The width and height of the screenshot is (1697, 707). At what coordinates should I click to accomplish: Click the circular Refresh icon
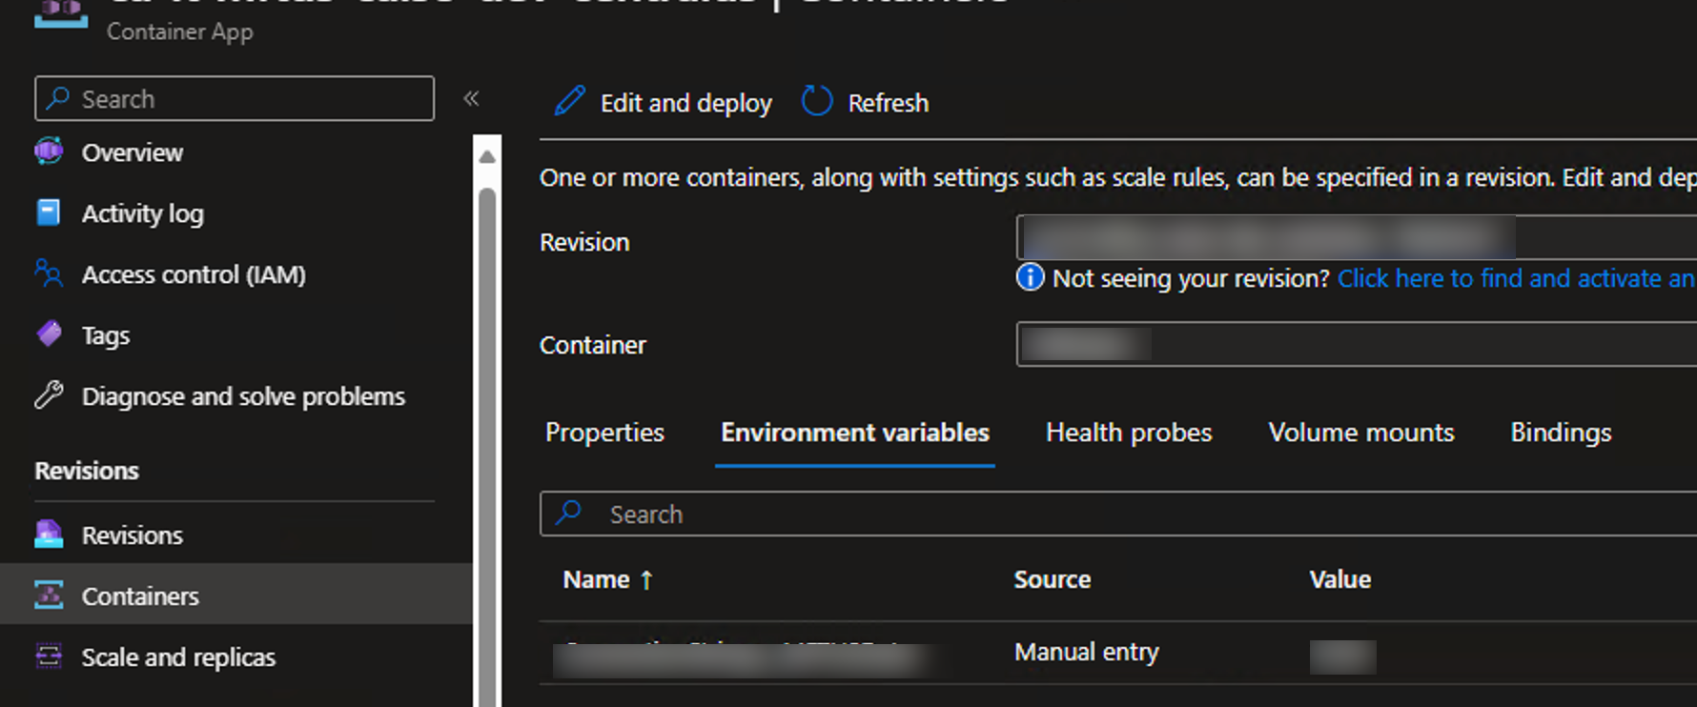pyautogui.click(x=817, y=101)
